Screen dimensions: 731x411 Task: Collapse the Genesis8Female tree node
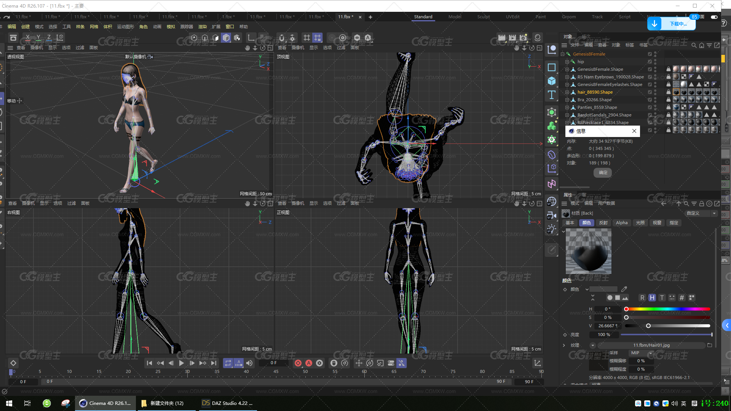click(562, 54)
